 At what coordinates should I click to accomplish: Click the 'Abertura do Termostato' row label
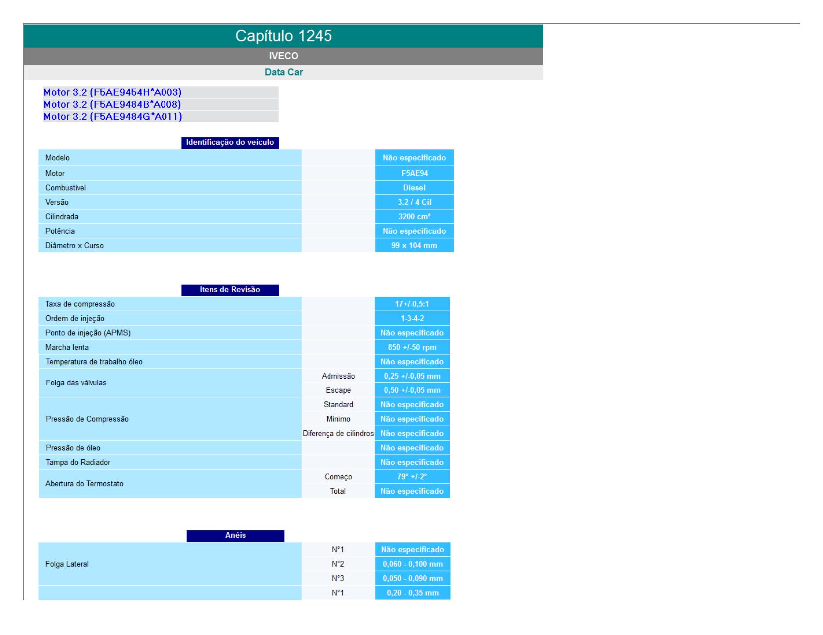[x=84, y=484]
